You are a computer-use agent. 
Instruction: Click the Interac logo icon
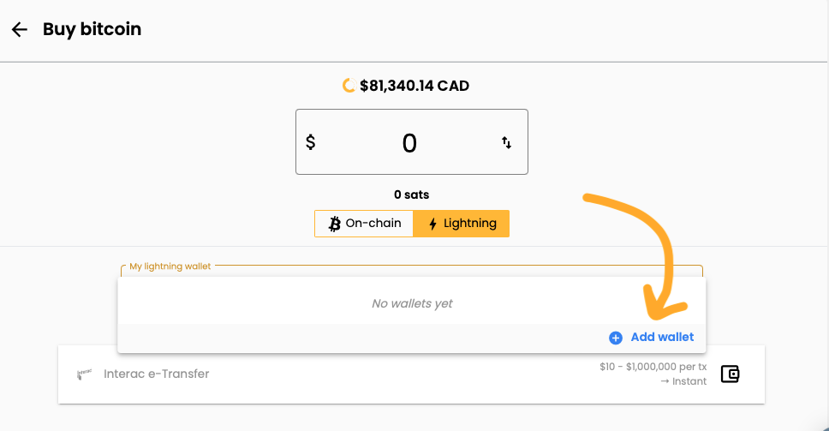tap(84, 374)
